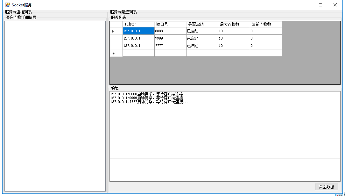Click the IP地址 column header
Viewport: 345px width, 196px height.
(x=139, y=24)
